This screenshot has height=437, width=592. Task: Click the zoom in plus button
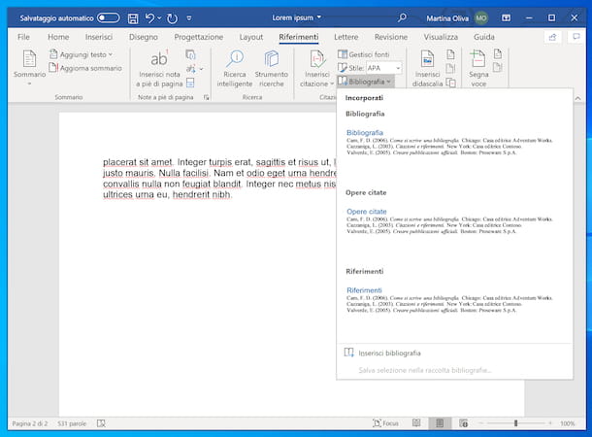click(550, 423)
